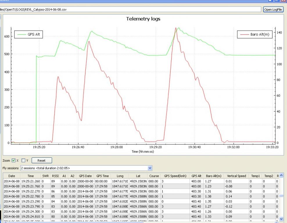Click the Baro Alt(m) table column header
Screen dimensions: 287x223
click(x=213, y=176)
